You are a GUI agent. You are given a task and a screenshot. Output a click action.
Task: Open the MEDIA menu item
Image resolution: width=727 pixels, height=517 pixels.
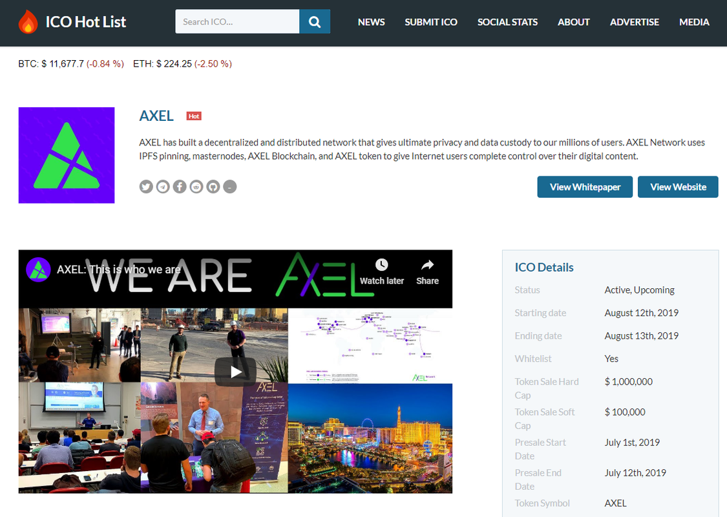pyautogui.click(x=694, y=22)
